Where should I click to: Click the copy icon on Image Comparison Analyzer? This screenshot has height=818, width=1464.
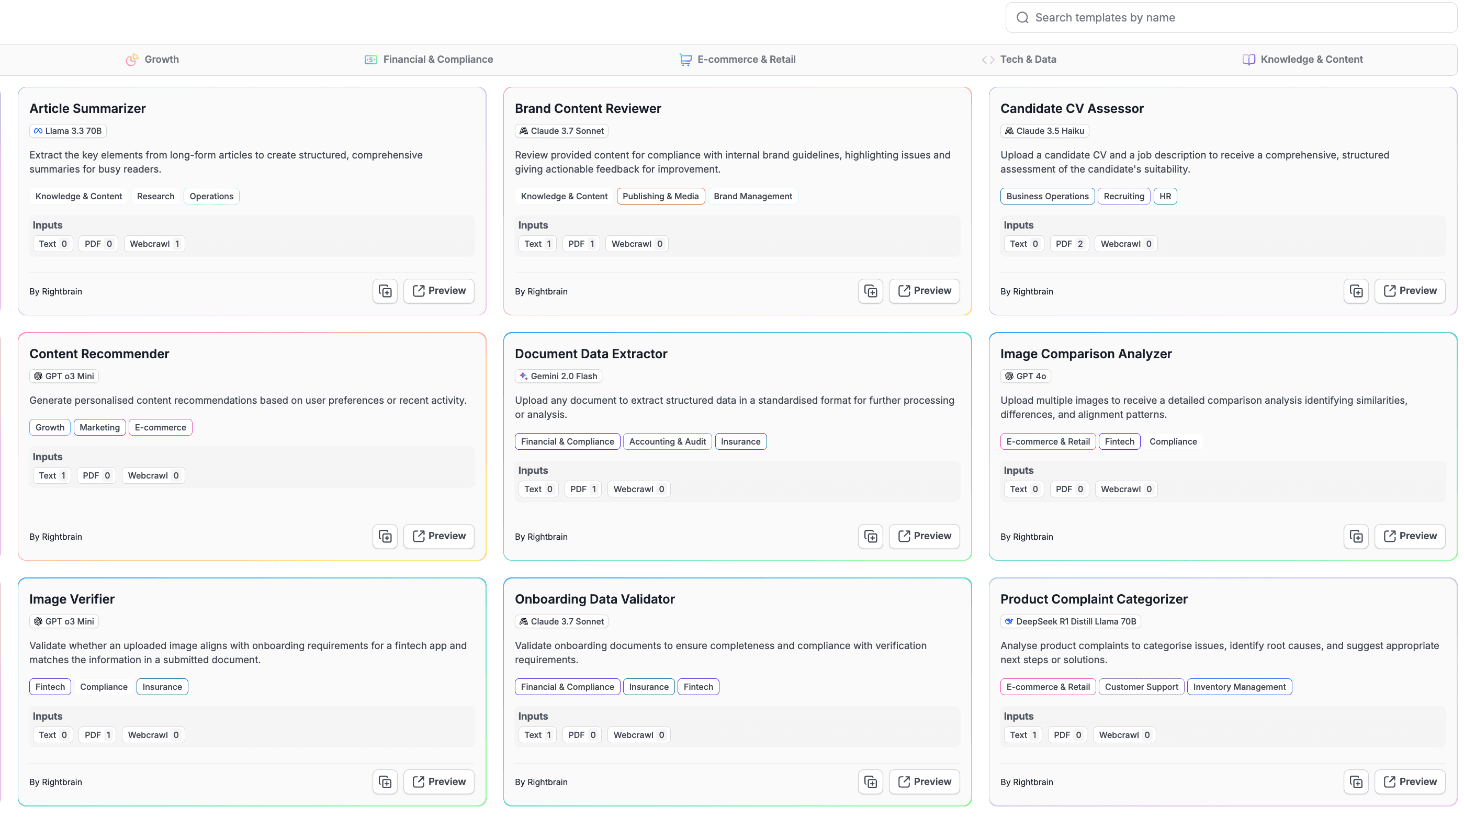pyautogui.click(x=1356, y=537)
